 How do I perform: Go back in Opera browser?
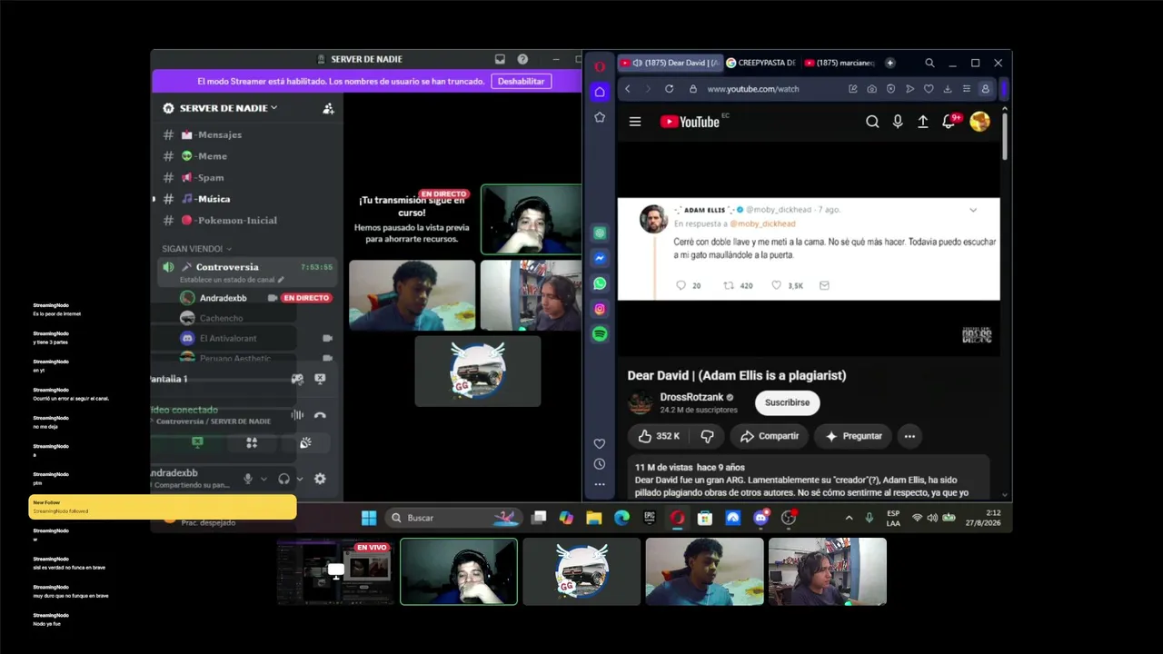coord(627,89)
